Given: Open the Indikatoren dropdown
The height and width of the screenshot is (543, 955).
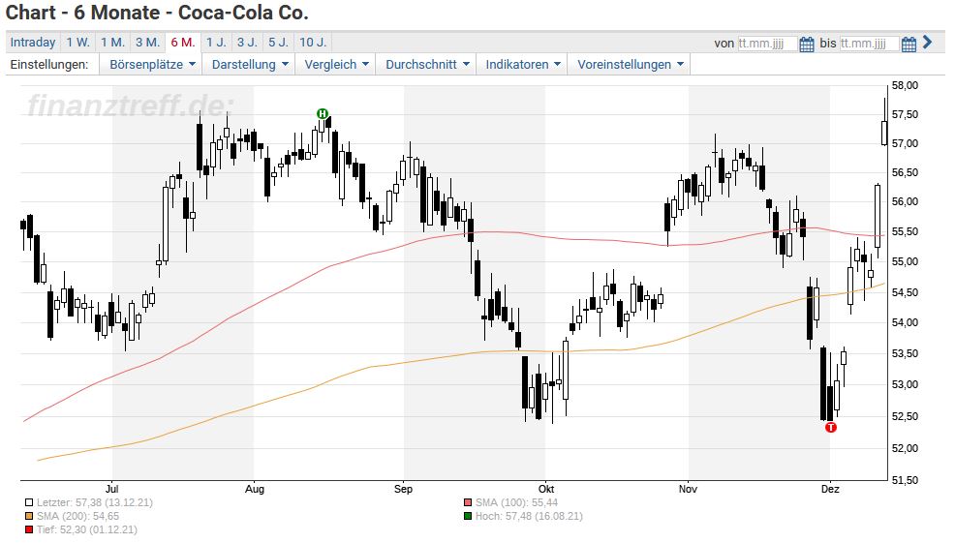Looking at the screenshot, I should (523, 65).
